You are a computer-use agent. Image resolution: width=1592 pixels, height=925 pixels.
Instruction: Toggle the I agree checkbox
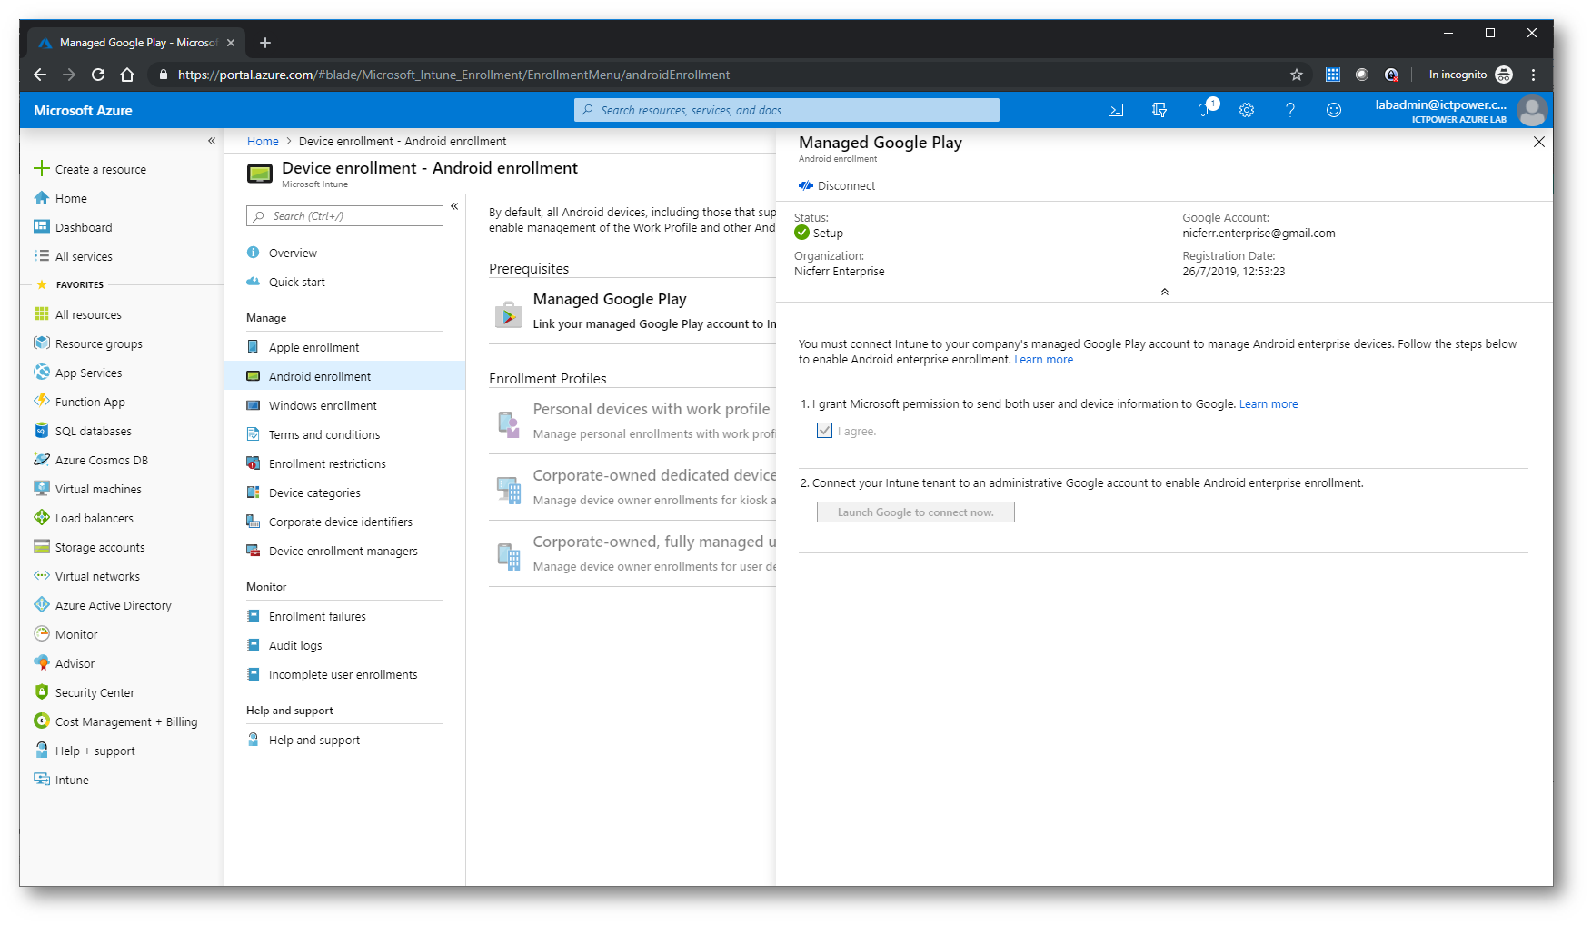824,431
